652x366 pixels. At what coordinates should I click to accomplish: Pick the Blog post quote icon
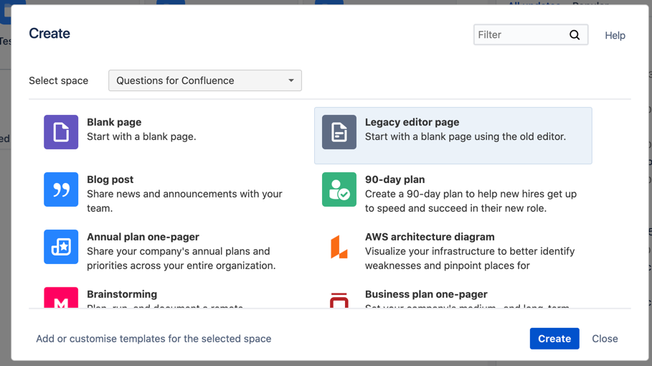[61, 189]
